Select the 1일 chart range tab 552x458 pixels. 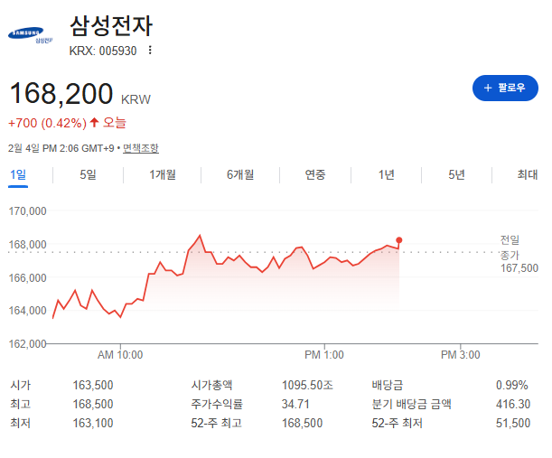pos(18,174)
